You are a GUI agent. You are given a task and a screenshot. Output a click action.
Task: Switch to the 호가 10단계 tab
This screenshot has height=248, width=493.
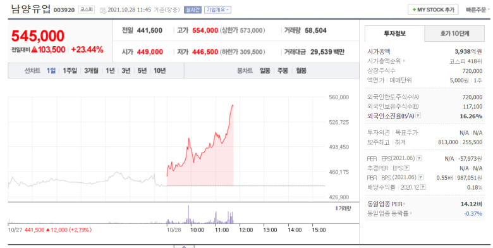tap(454, 34)
